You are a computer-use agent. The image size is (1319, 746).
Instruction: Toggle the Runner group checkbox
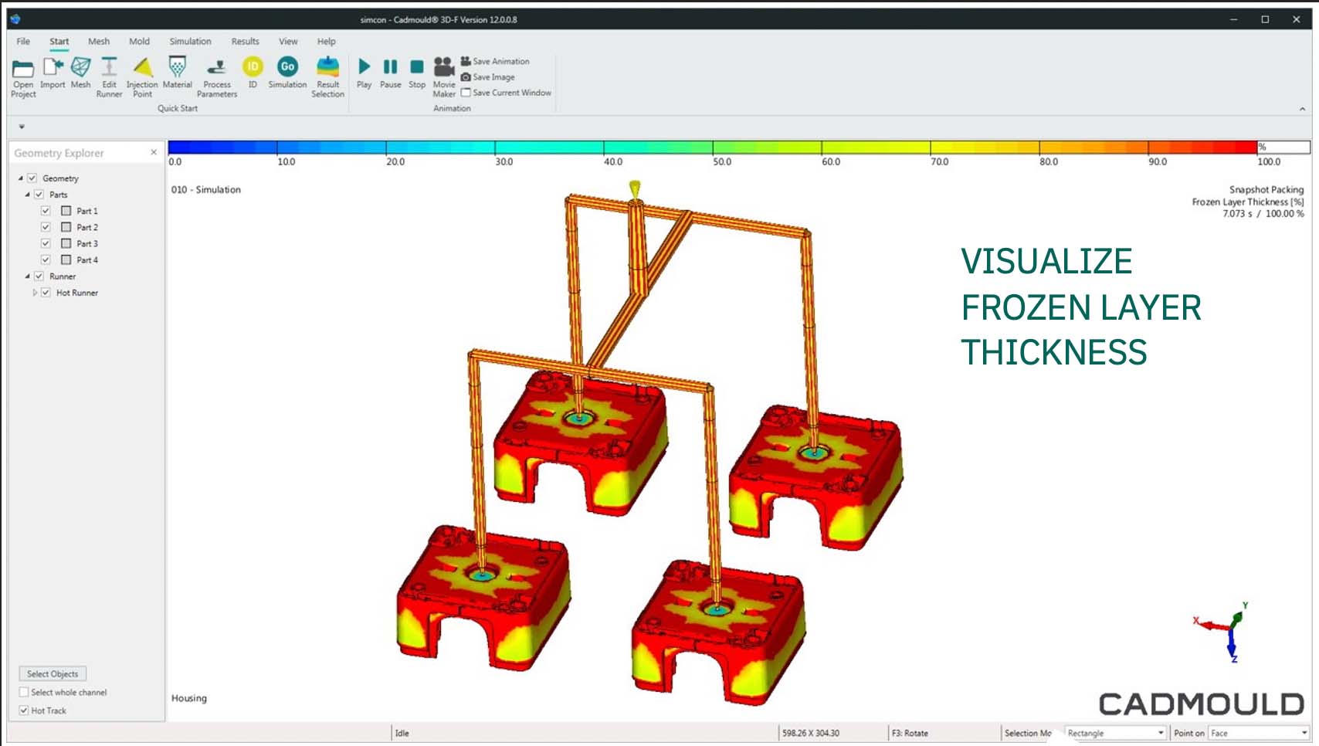39,276
